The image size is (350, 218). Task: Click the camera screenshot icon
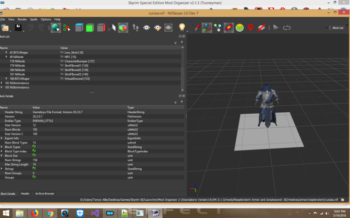pos(168,28)
